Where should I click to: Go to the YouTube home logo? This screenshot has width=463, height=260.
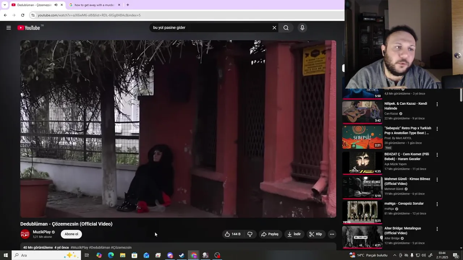coord(29,28)
